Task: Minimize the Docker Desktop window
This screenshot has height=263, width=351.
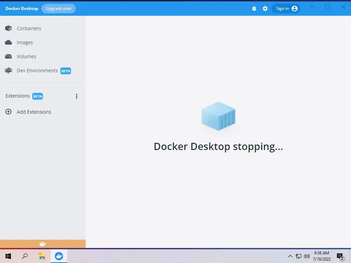Action: [x=312, y=7]
